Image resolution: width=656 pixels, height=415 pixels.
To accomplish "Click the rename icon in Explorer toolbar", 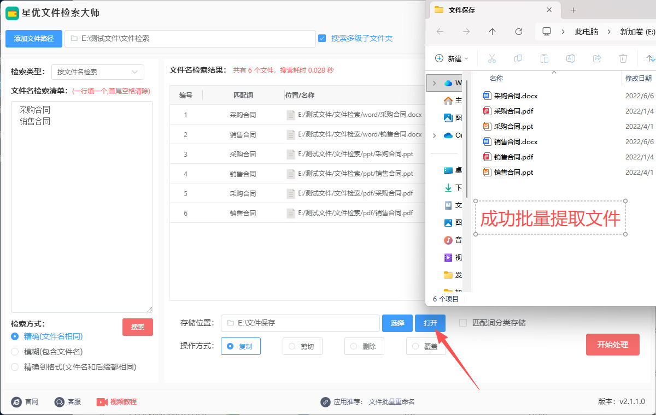I will tap(570, 58).
